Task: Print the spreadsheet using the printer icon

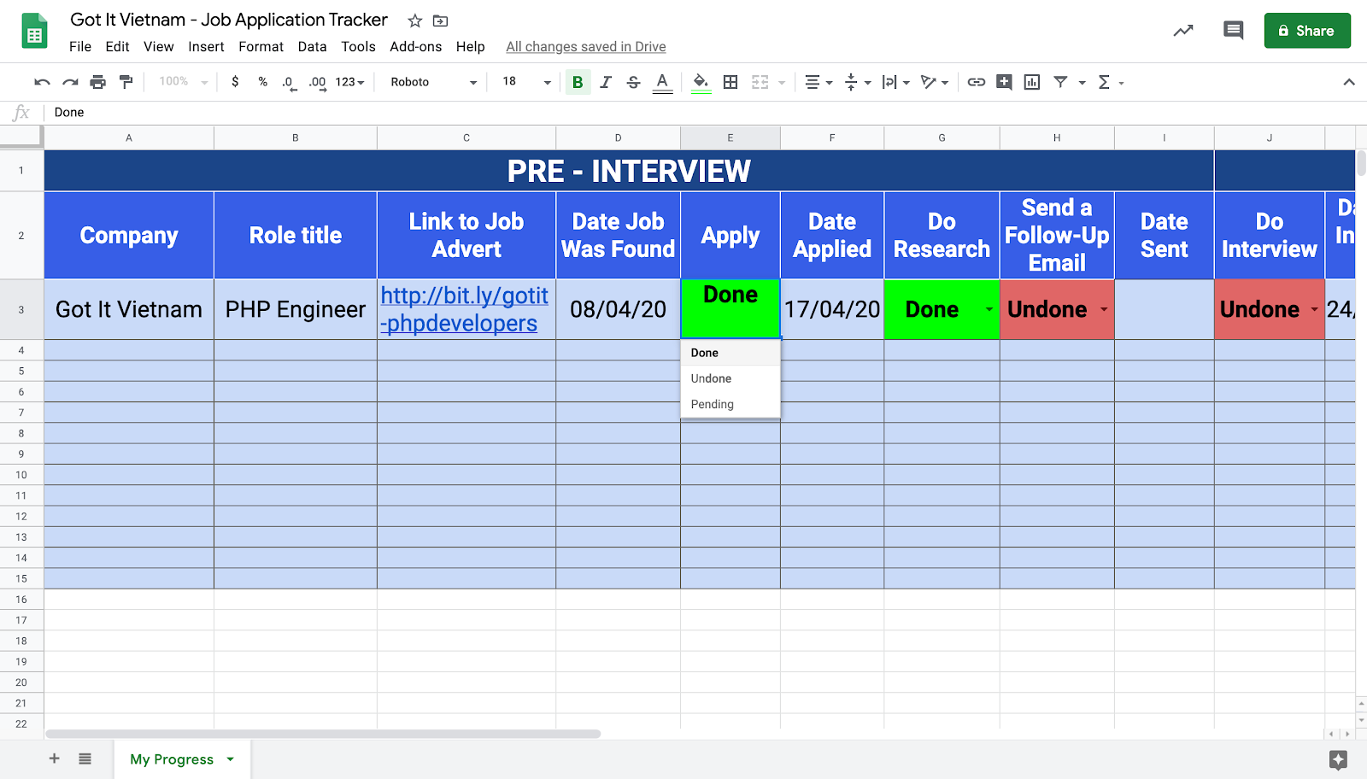Action: point(98,82)
